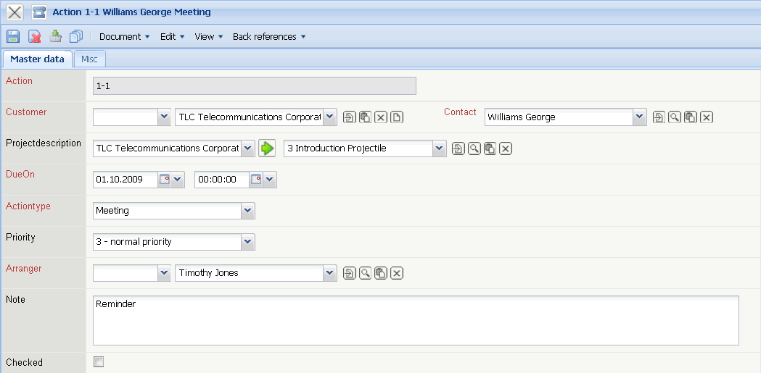
Task: Click into the Note text area containing Reminder
Action: 416,320
